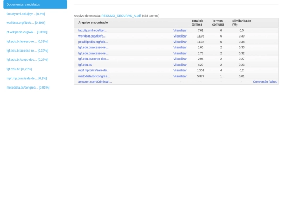Image resolution: width=282 pixels, height=211 pixels.
Task: Open amazon.com/Criminal link in table
Action: coord(95,82)
